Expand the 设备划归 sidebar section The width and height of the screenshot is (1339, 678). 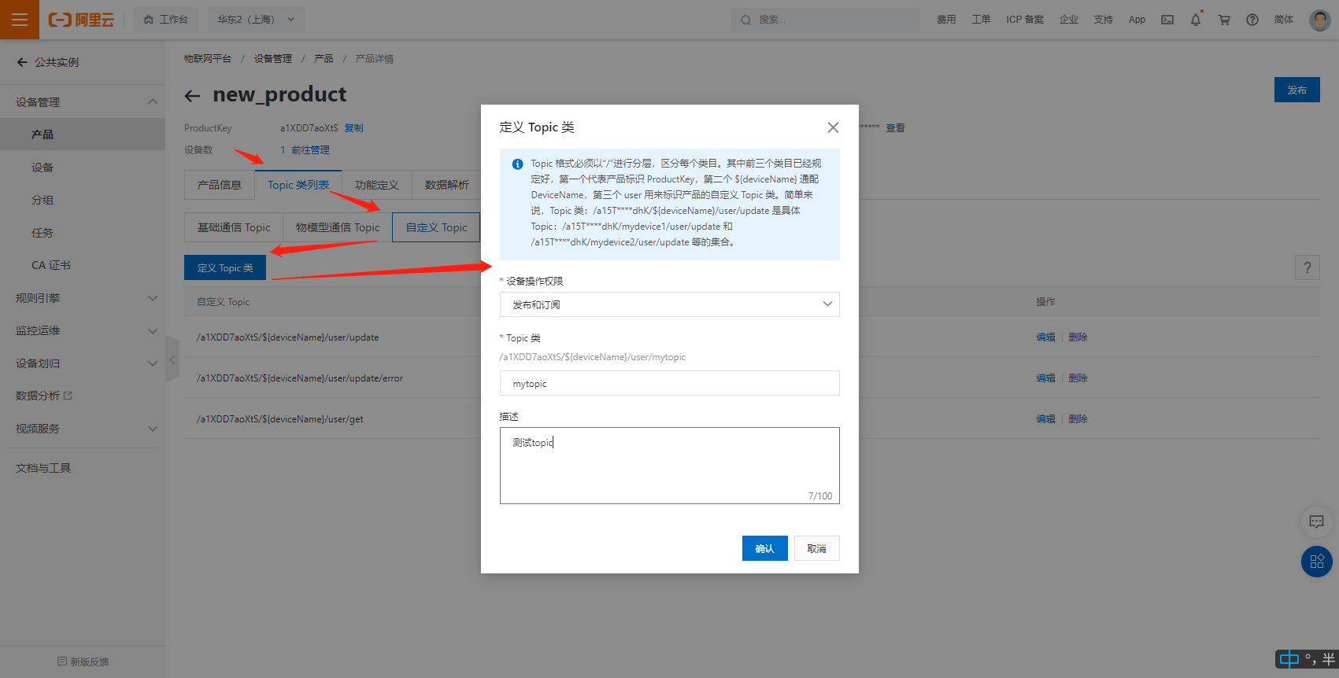tap(83, 363)
